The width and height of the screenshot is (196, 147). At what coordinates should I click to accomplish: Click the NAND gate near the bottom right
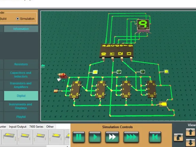(x=163, y=104)
